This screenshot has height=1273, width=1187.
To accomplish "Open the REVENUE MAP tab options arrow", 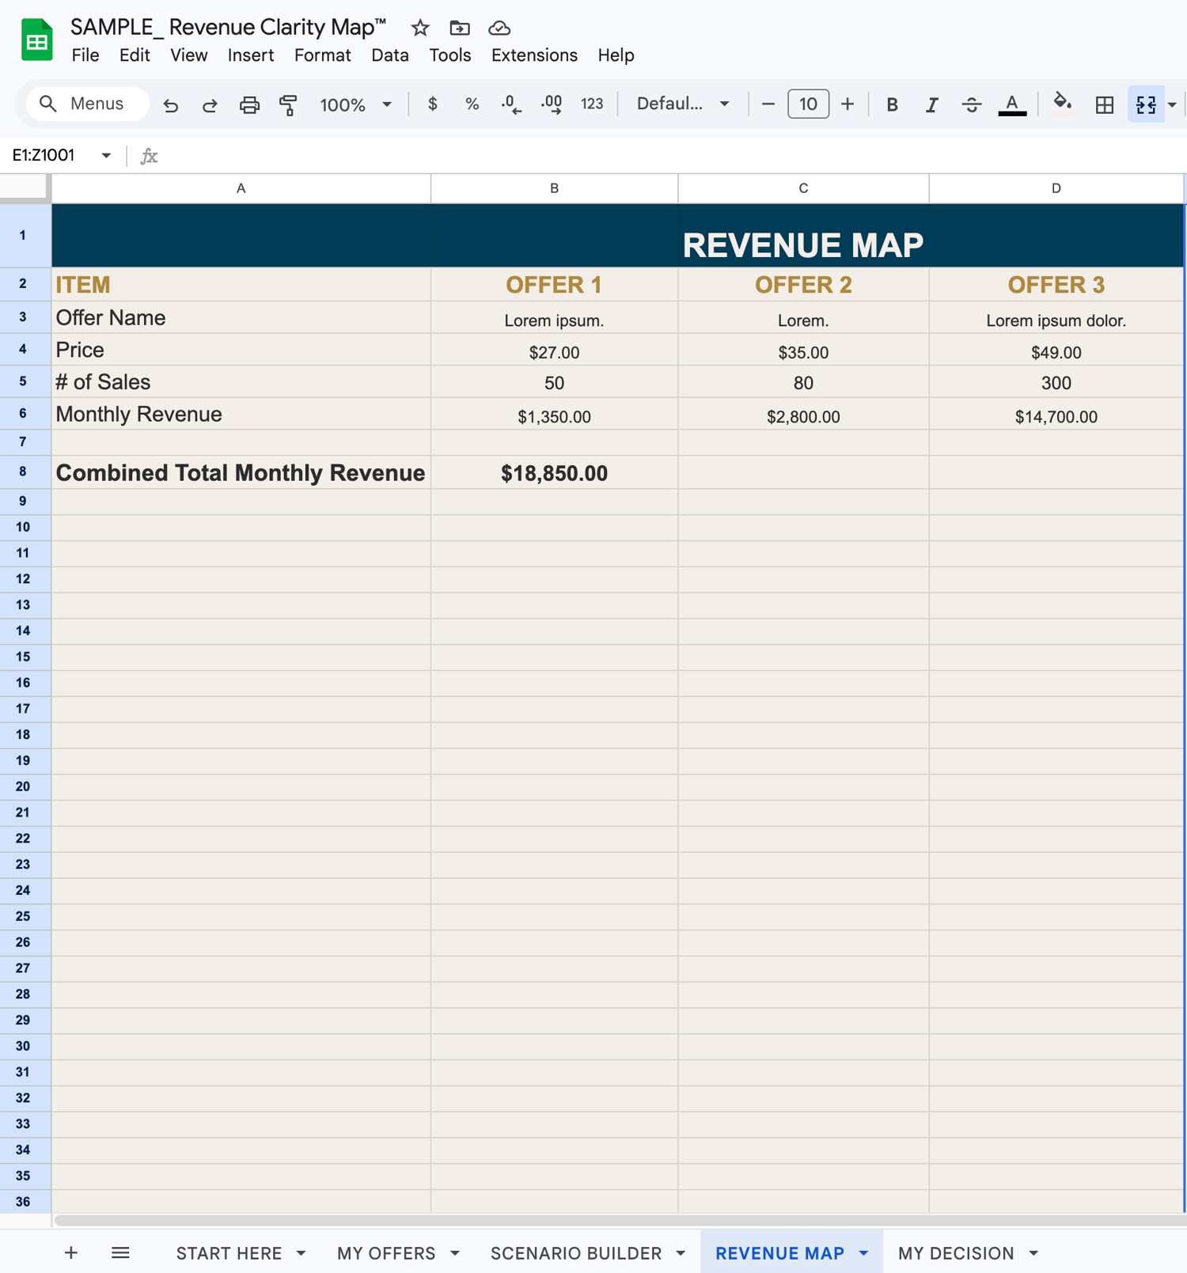I will [864, 1253].
